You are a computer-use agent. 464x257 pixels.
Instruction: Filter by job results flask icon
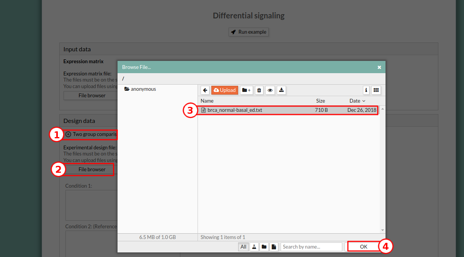[x=254, y=247]
